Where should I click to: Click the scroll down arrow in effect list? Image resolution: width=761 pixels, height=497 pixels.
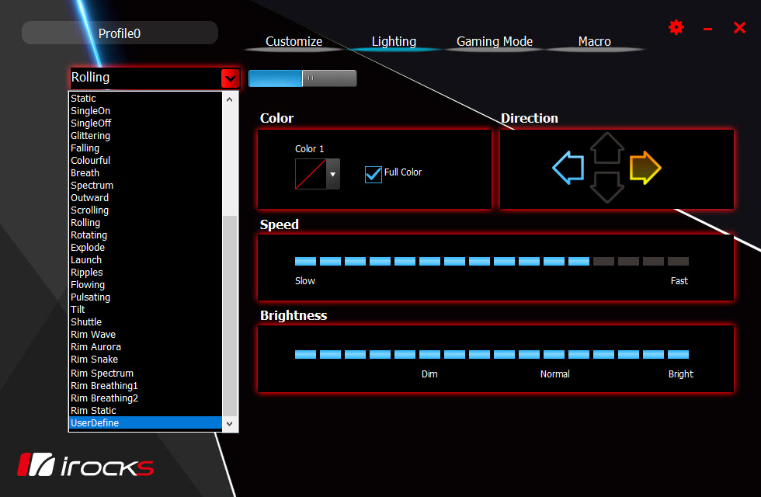click(230, 424)
